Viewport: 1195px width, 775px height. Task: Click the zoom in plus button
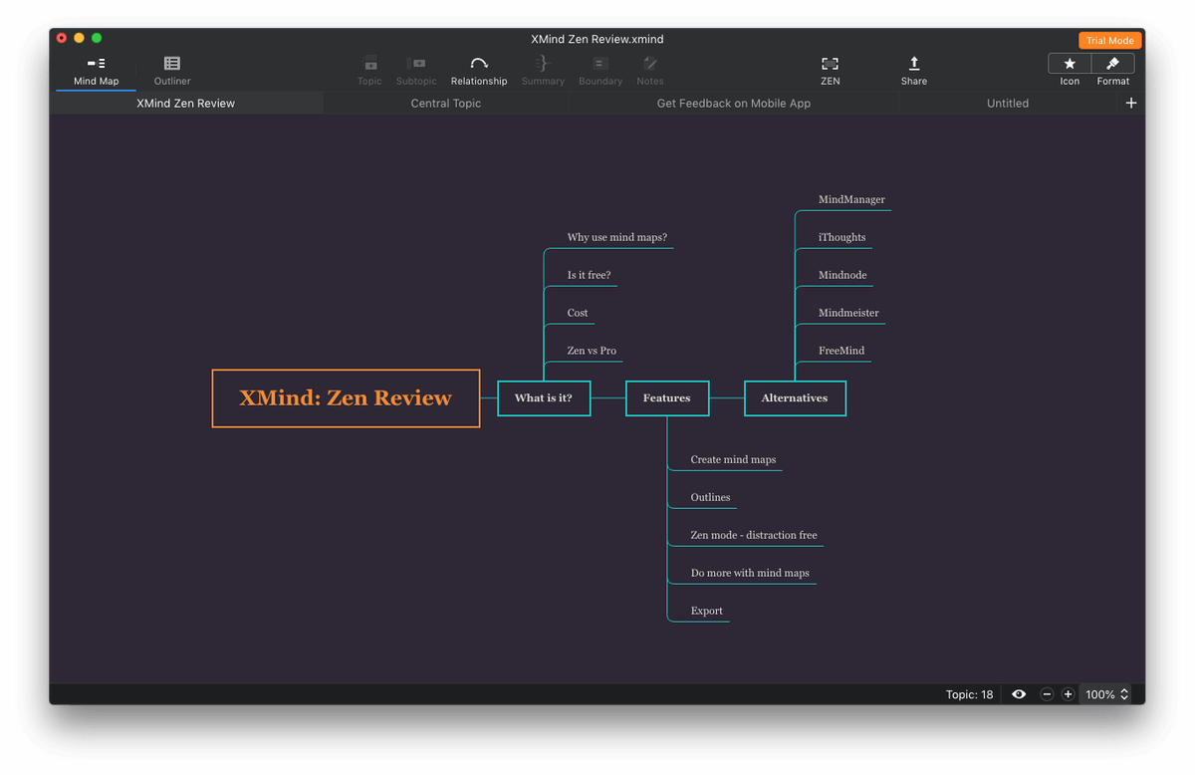coord(1068,694)
